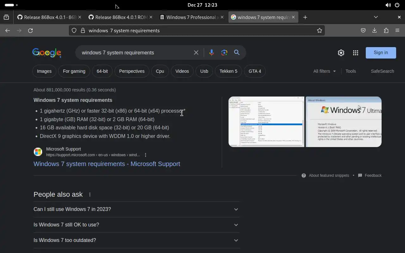This screenshot has height=253, width=405.
Task: Open the system power menu
Action: point(397,5)
